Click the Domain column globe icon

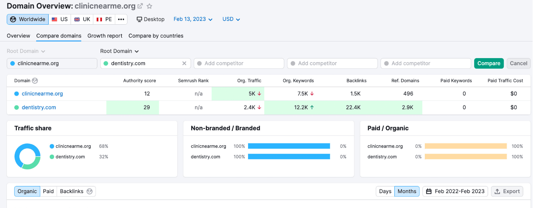(x=35, y=81)
